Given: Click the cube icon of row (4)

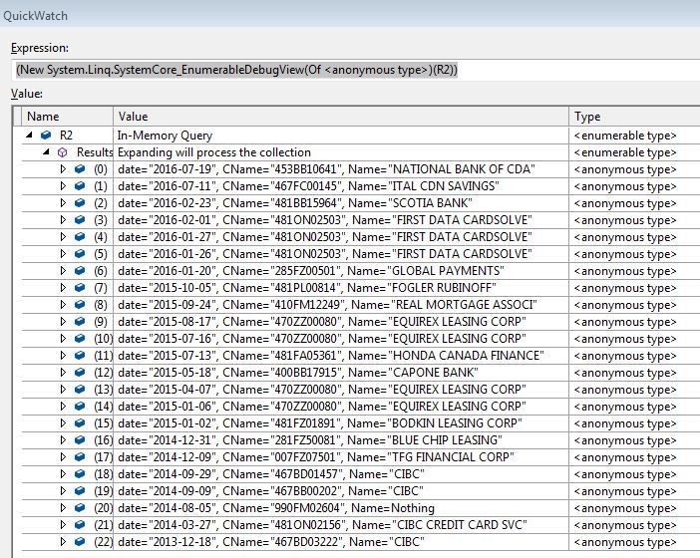Looking at the screenshot, I should click(x=80, y=237).
